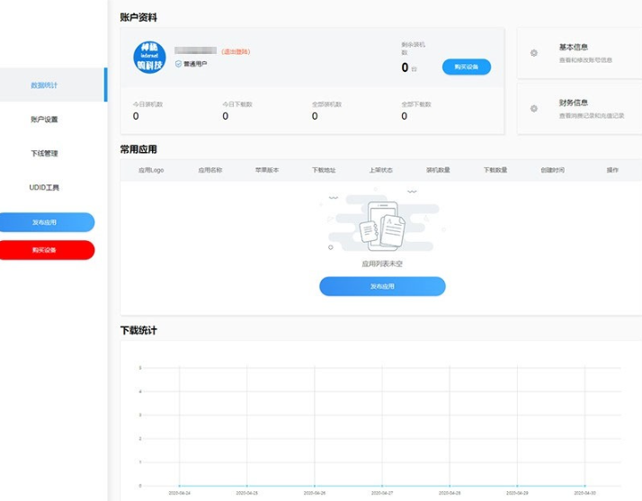The width and height of the screenshot is (642, 501).
Task: Click the 查看消费记录和充值记录 description text
Action: tap(592, 116)
